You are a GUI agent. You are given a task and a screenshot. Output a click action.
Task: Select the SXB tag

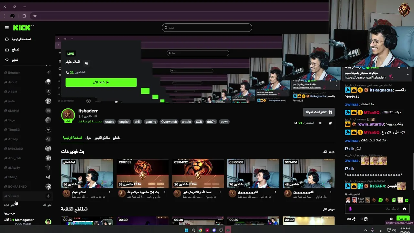[199, 122]
